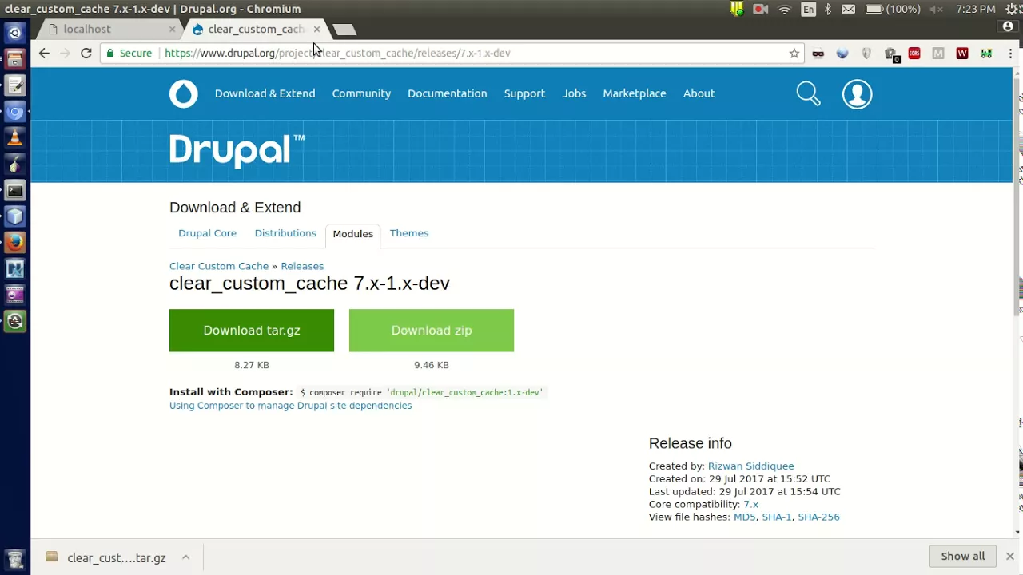Open Terminal from the Ubuntu dock
Image resolution: width=1023 pixels, height=575 pixels.
coord(14,190)
